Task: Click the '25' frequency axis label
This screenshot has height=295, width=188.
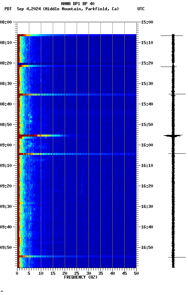Action: [77, 273]
